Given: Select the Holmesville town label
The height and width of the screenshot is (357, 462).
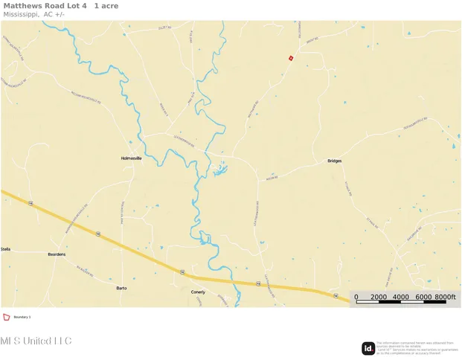Looking at the screenshot, I should click(x=131, y=158).
